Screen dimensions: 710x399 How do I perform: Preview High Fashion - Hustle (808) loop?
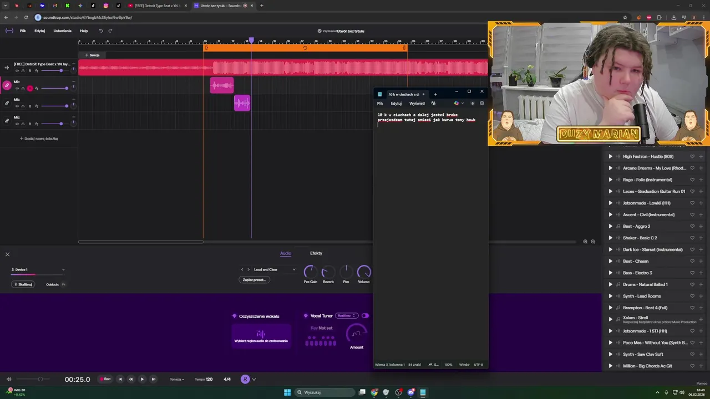[x=611, y=157]
